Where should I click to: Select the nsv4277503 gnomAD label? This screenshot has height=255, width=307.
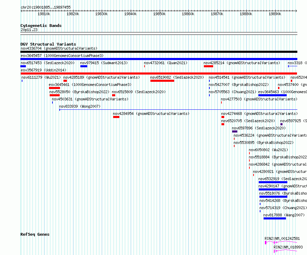(259, 99)
